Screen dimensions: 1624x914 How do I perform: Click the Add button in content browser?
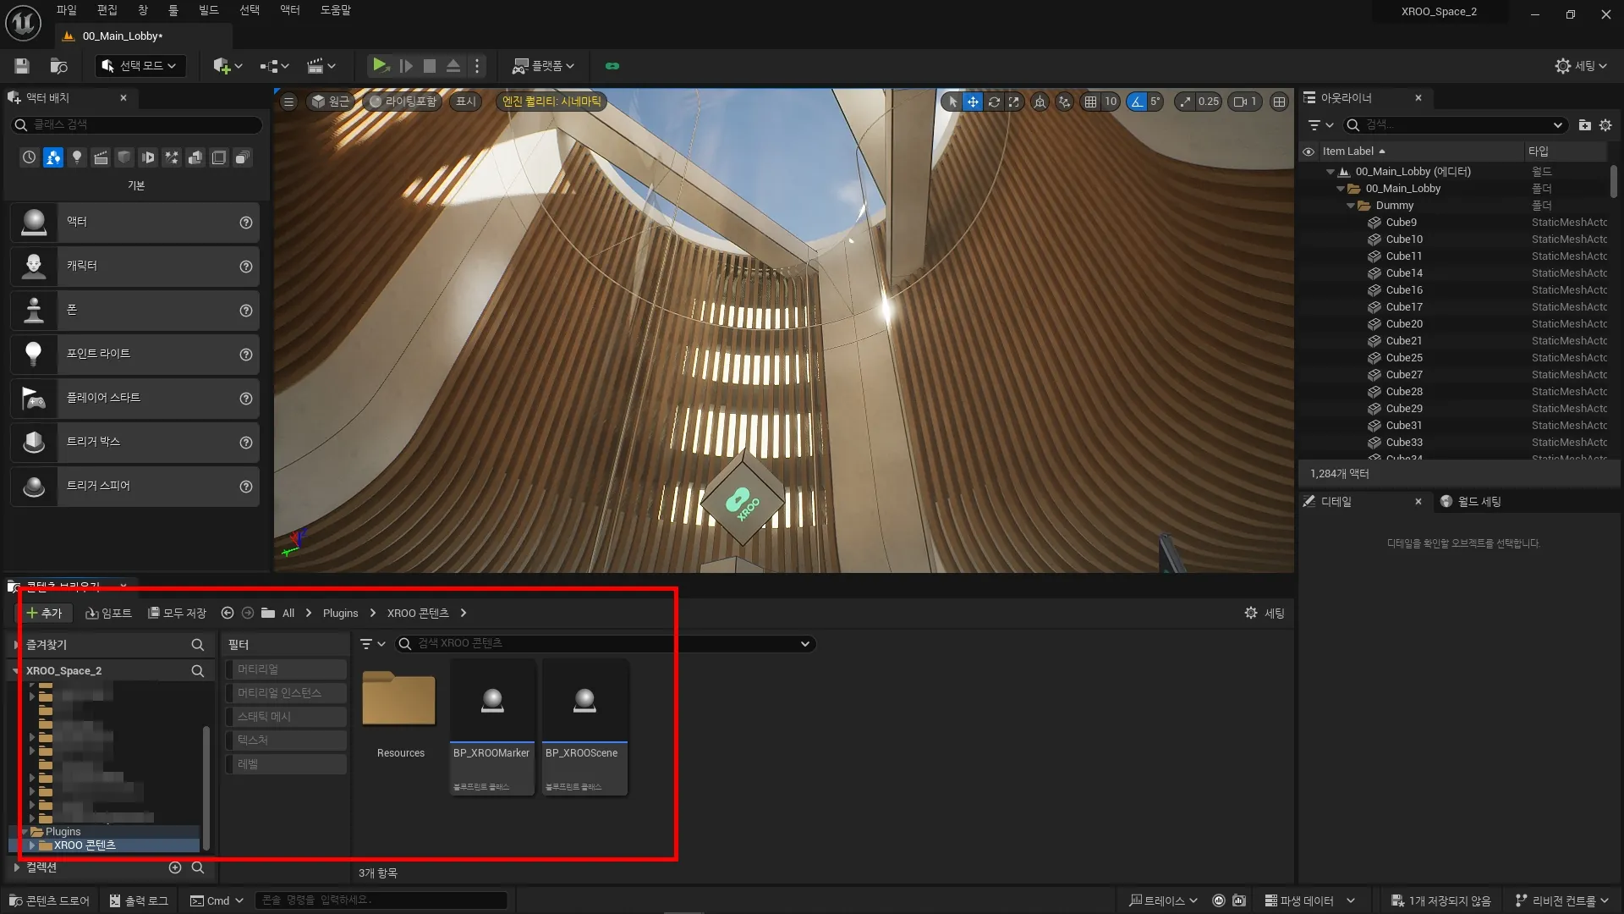[x=44, y=613]
